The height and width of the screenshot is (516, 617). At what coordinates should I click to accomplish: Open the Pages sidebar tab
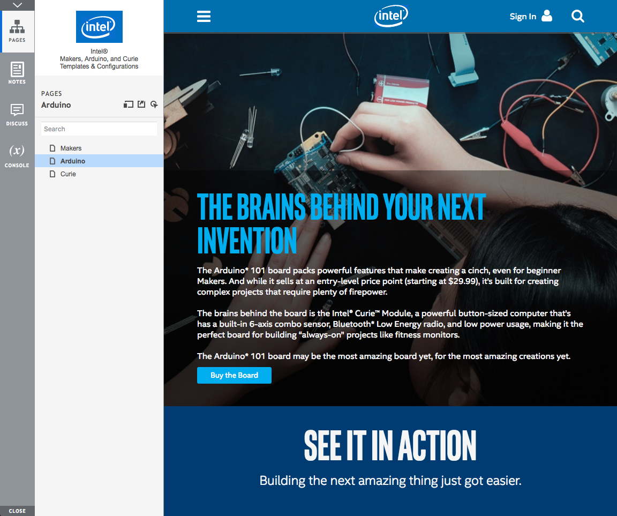pos(17,32)
